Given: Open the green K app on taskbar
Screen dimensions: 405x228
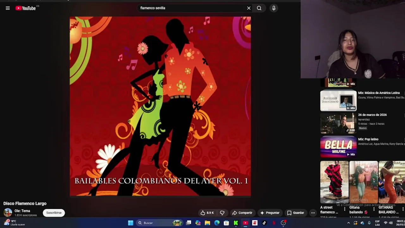Looking at the screenshot, I should tap(236, 223).
